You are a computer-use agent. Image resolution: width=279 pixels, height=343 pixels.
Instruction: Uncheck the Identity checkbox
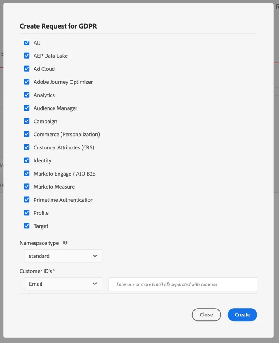pos(27,160)
